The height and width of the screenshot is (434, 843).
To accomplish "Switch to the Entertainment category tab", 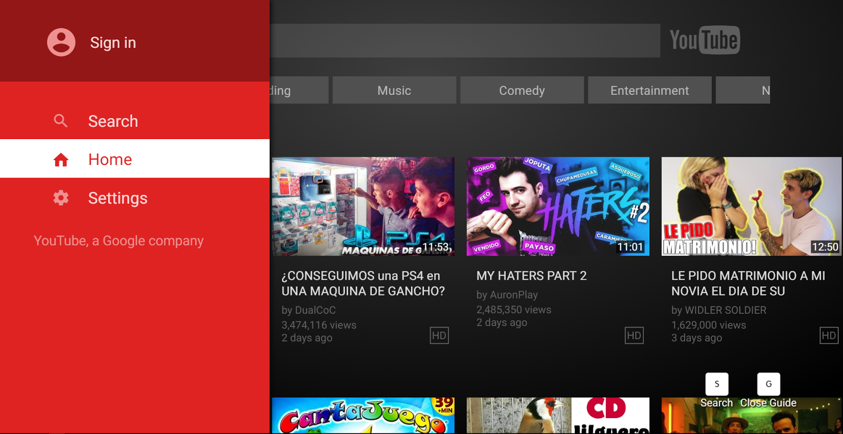I will coord(650,90).
